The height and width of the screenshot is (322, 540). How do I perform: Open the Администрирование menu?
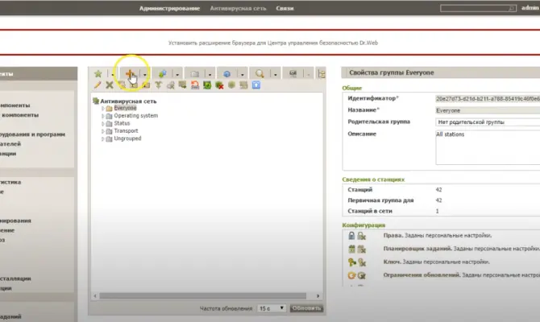tap(169, 8)
